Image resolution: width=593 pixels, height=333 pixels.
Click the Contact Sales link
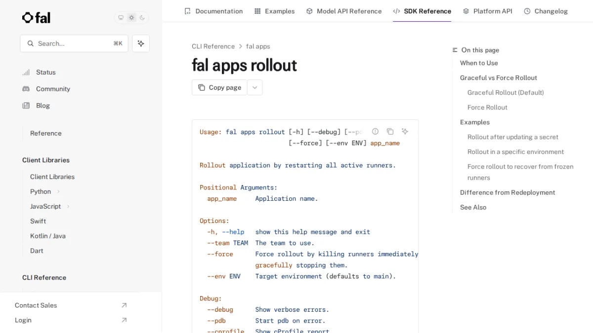coord(36,305)
